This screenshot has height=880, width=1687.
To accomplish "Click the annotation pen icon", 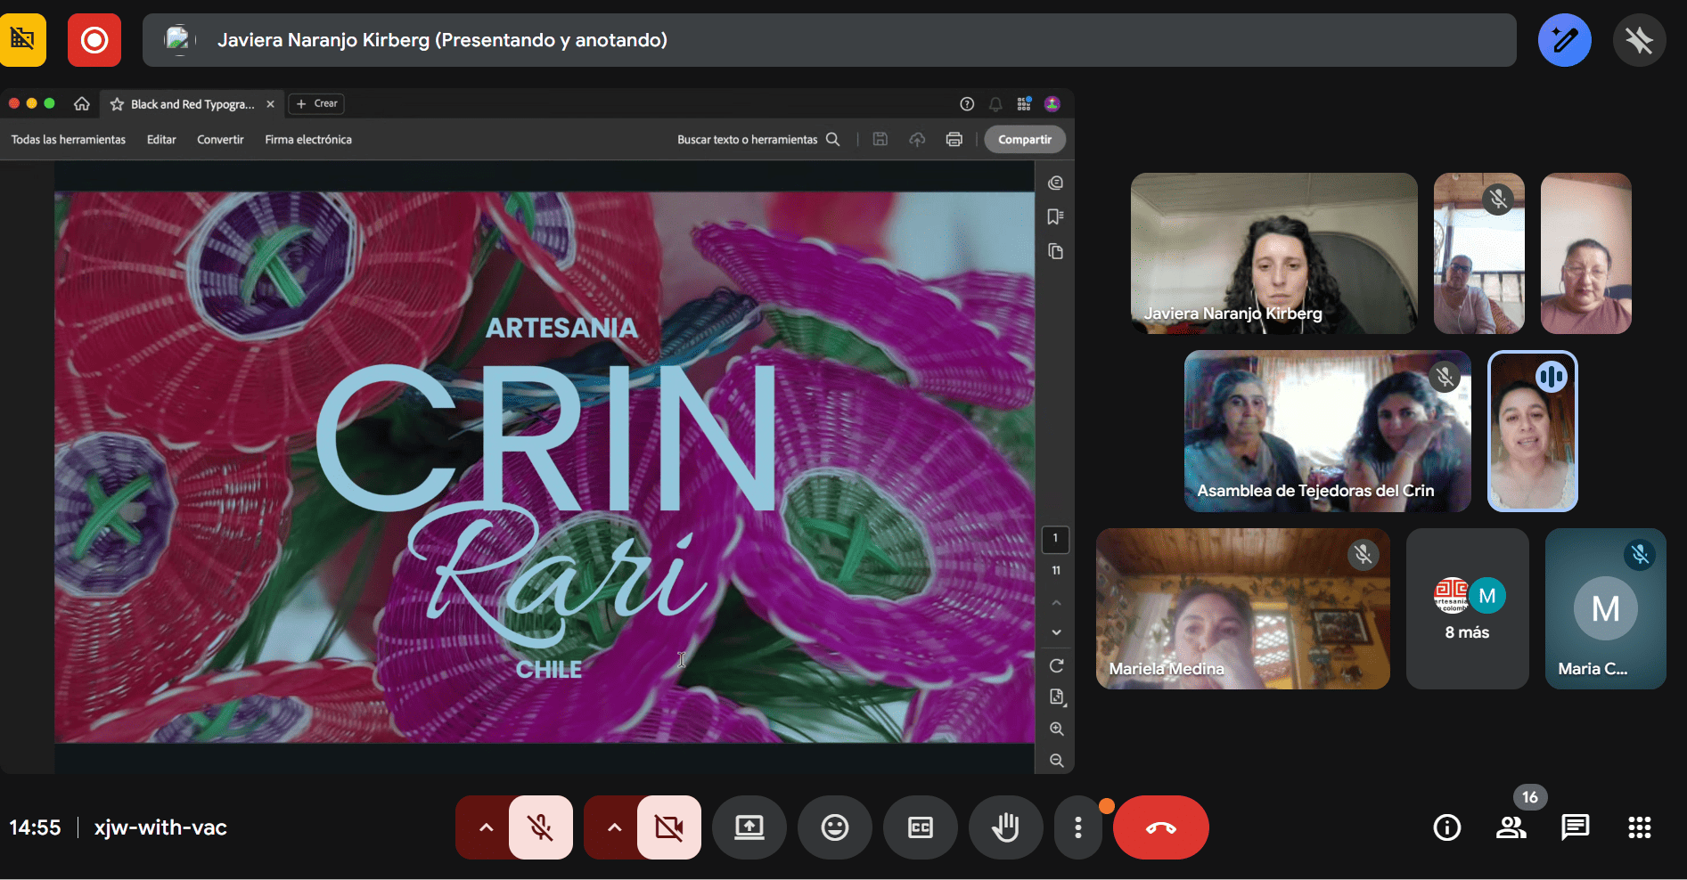I will (1564, 40).
